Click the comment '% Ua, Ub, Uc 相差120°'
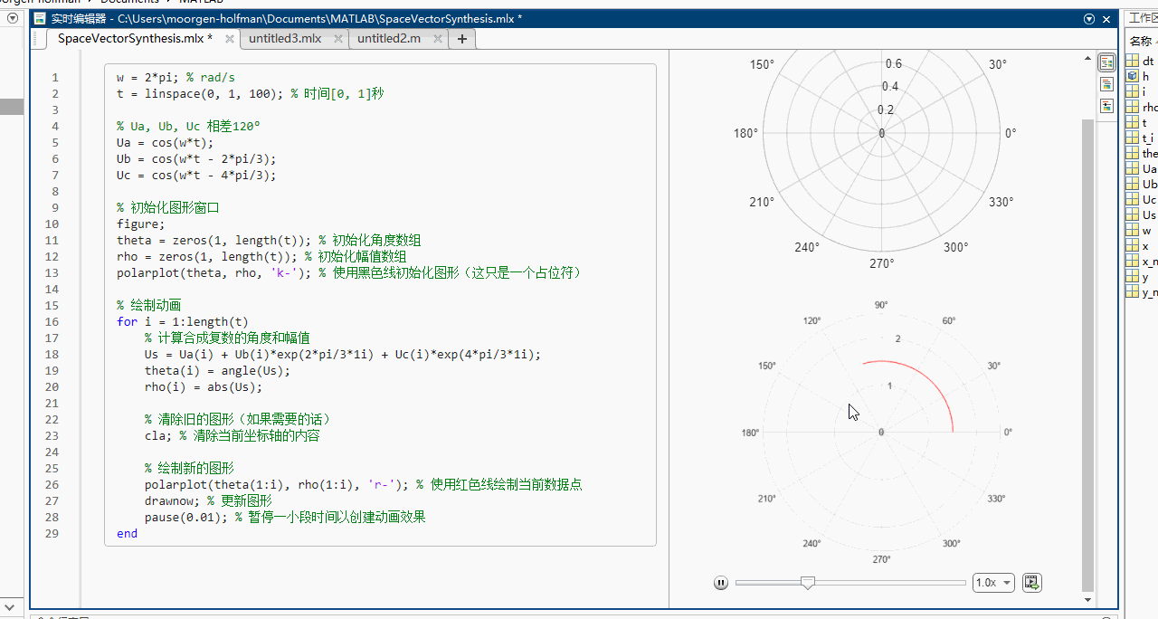 pyautogui.click(x=188, y=127)
